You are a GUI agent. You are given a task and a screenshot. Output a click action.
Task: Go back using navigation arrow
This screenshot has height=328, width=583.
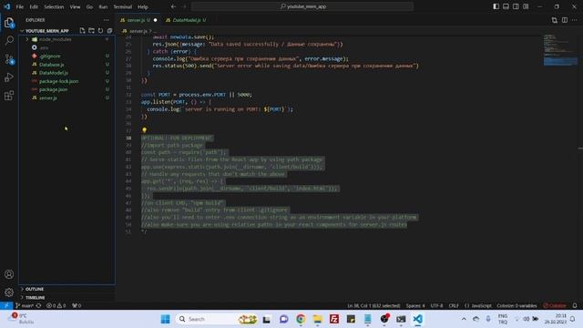pyautogui.click(x=174, y=6)
